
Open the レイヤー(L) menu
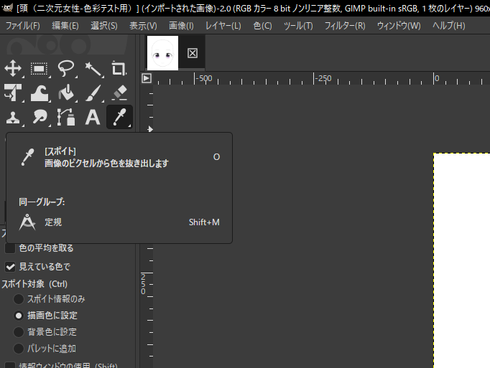(x=223, y=26)
